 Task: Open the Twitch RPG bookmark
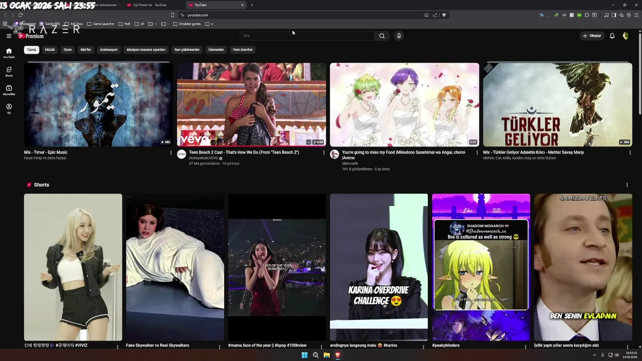(x=50, y=24)
